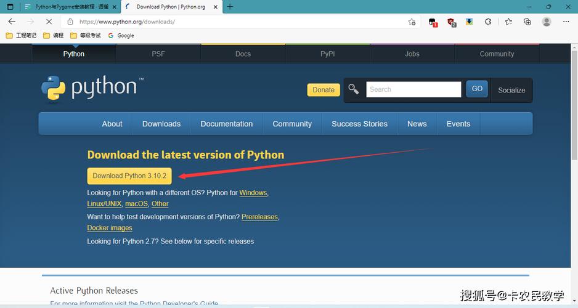Viewport: 578px width, 308px height.
Task: Close the Download Python tab
Action: [216, 7]
